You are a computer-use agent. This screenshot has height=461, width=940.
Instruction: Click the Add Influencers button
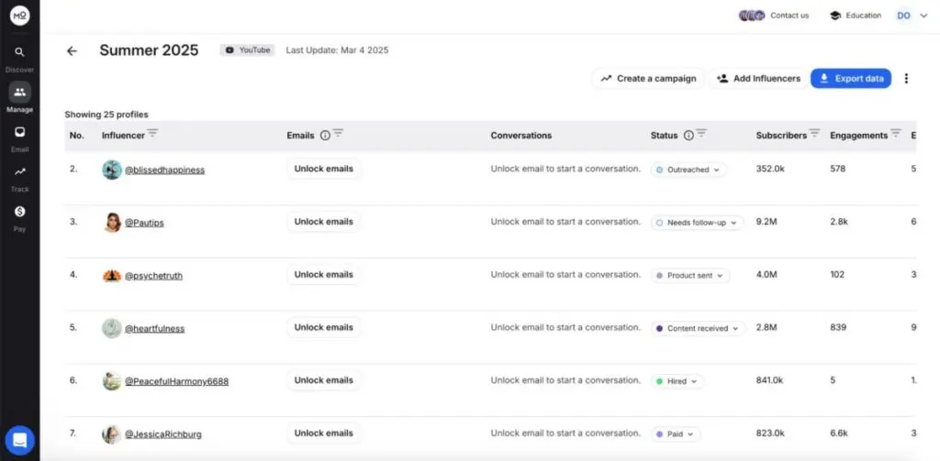tap(758, 79)
